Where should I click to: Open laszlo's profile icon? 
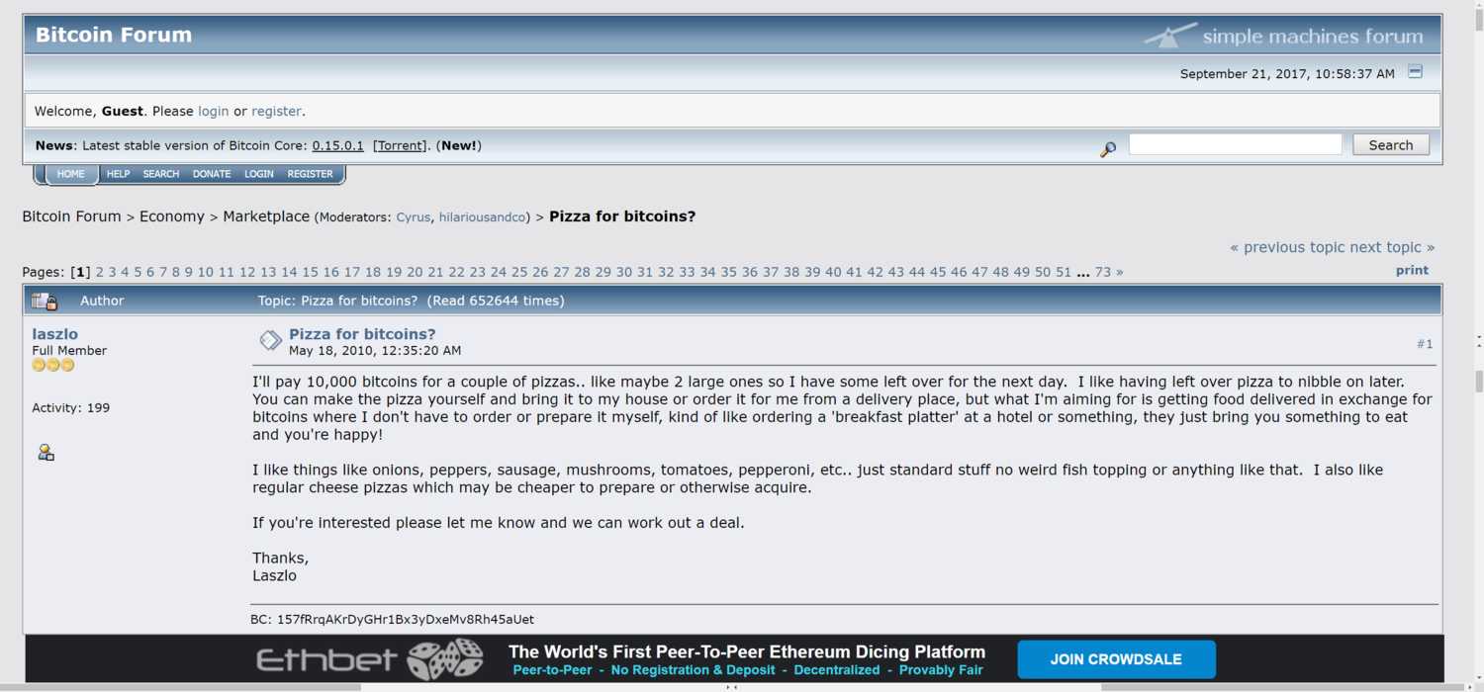coord(46,452)
